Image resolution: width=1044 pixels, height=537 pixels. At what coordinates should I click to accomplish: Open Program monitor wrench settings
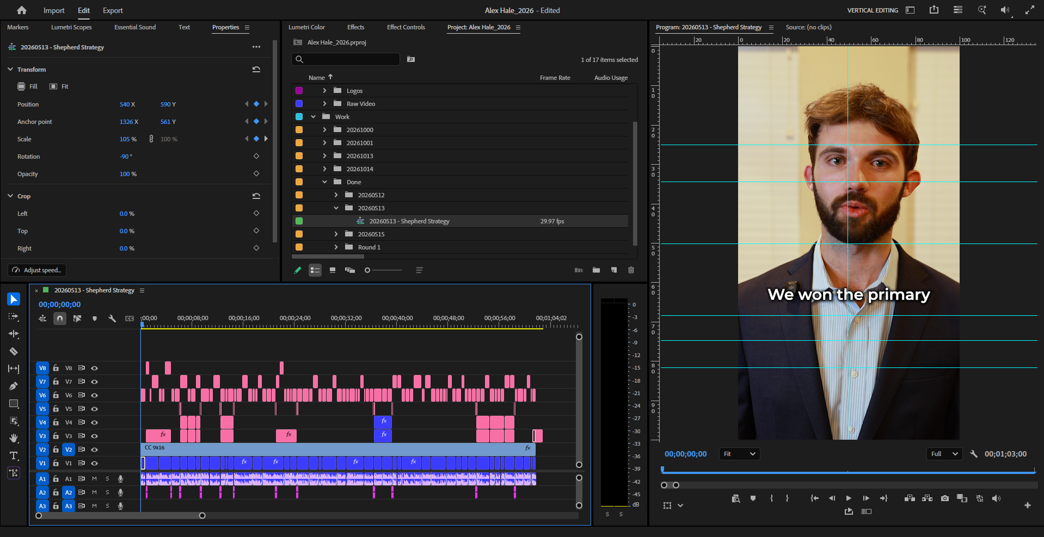(x=974, y=454)
